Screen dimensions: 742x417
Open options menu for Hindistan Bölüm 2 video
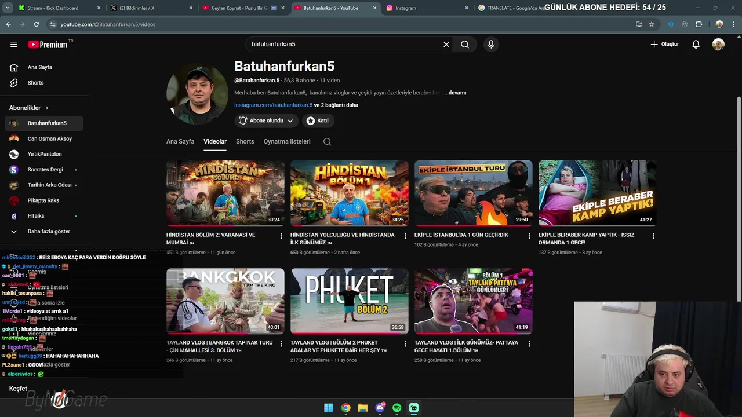coord(281,236)
